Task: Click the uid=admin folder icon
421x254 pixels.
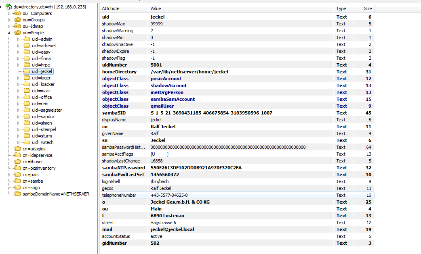Action: click(27, 39)
